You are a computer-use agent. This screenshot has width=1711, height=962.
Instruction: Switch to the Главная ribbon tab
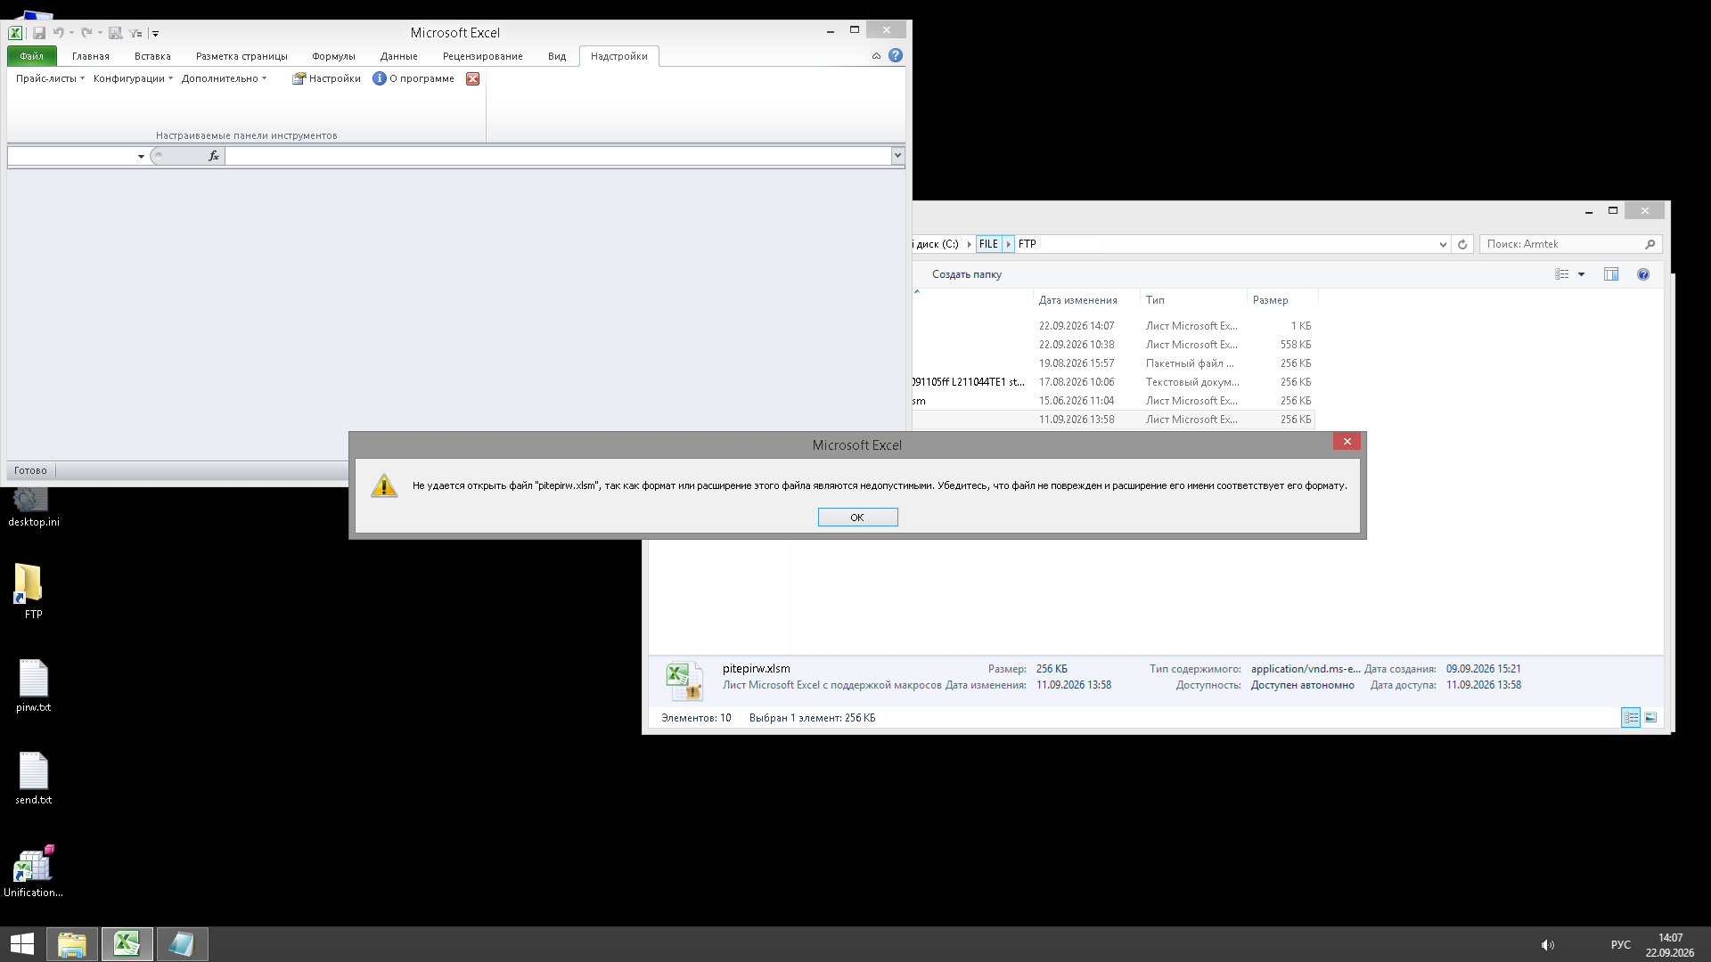pyautogui.click(x=91, y=56)
